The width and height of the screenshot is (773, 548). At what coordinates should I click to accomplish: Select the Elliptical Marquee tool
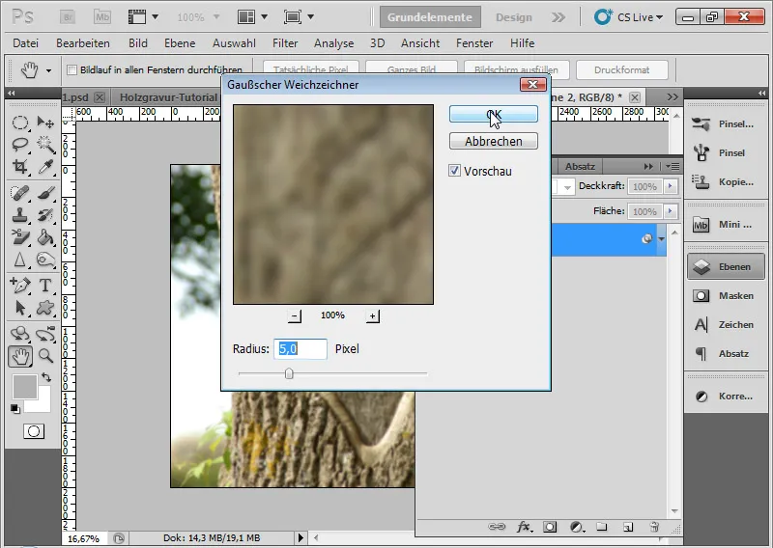(x=19, y=123)
